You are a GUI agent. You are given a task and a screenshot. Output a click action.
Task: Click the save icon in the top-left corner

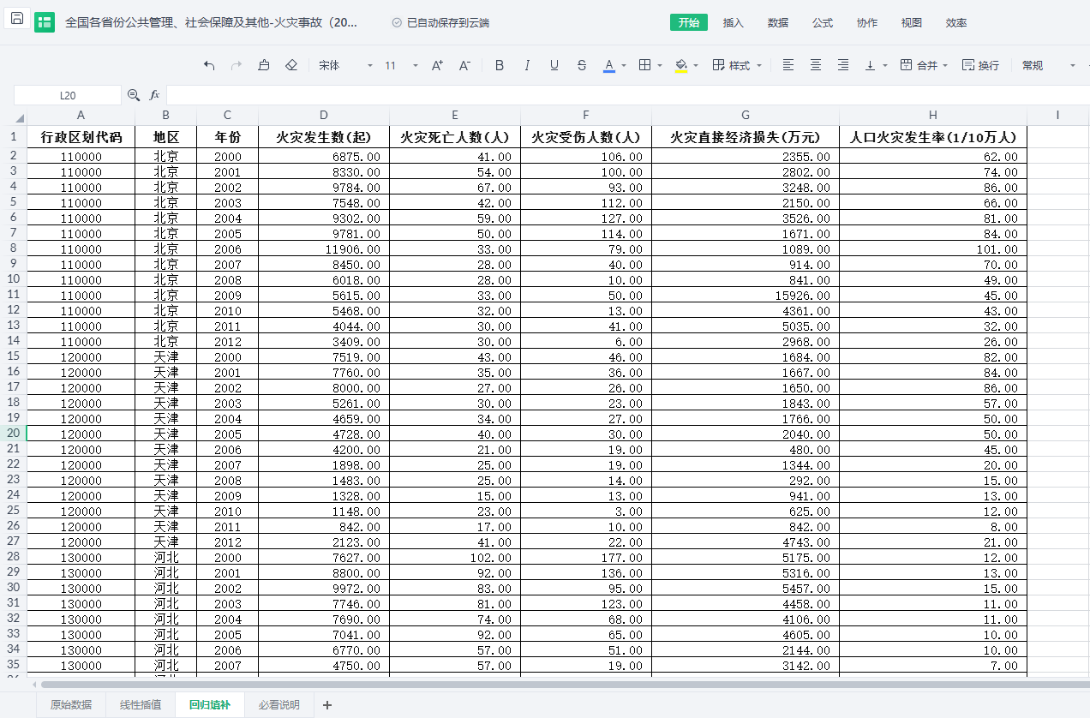tap(17, 20)
